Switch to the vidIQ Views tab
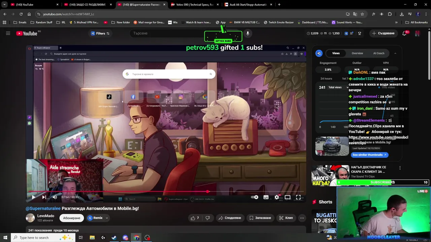The width and height of the screenshot is (431, 242). pyautogui.click(x=336, y=53)
